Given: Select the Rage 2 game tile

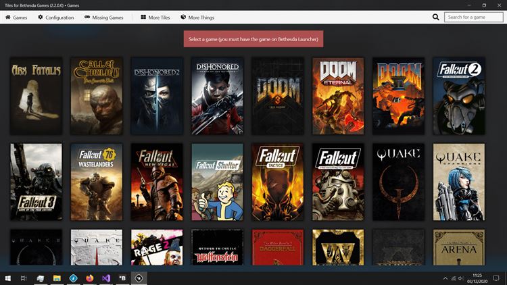Looking at the screenshot, I should tap(157, 247).
